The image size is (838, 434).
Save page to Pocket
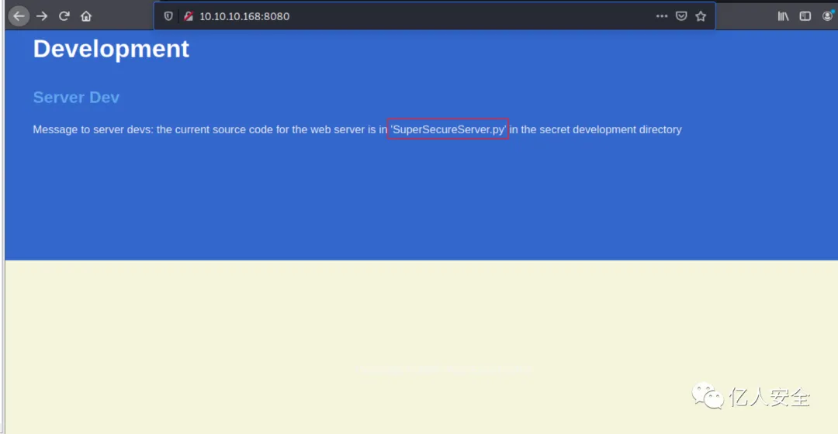(681, 16)
